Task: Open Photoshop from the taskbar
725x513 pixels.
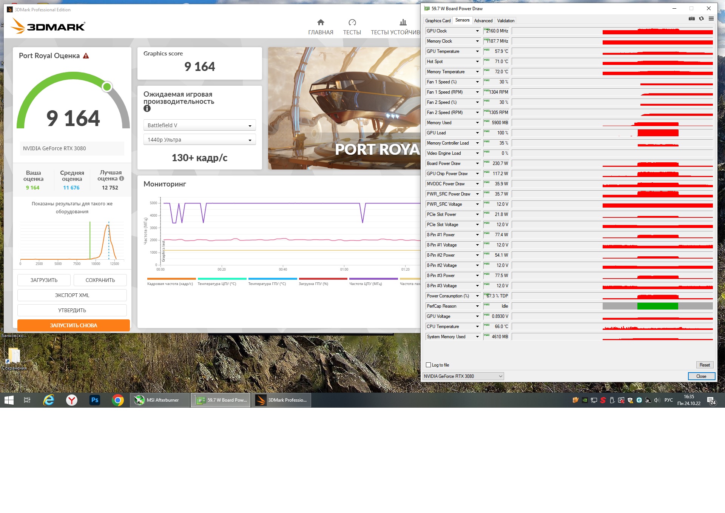Action: coord(95,400)
